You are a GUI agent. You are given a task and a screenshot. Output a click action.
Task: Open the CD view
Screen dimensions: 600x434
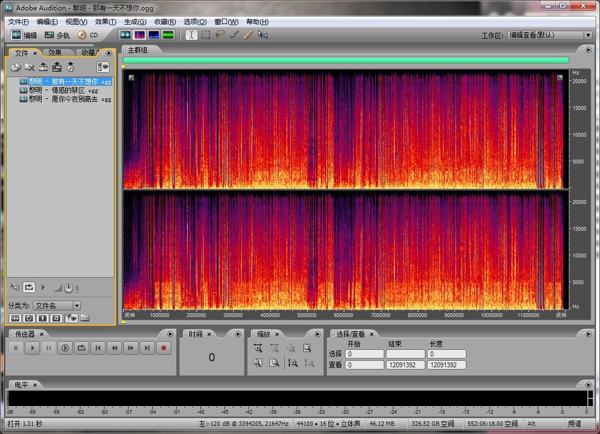click(x=88, y=35)
